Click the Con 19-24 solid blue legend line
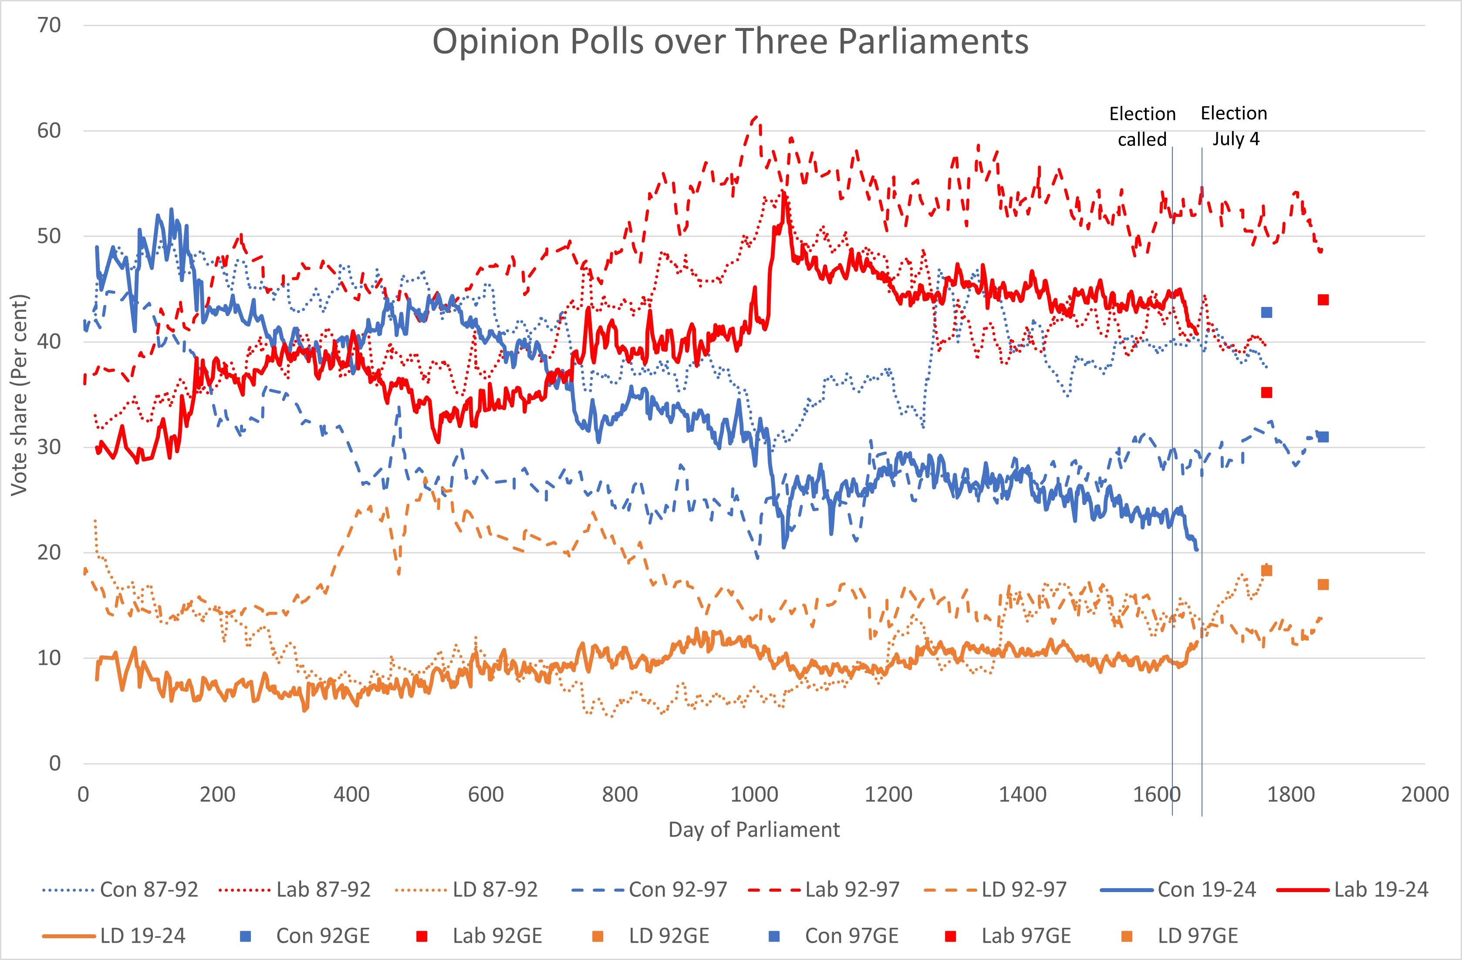 (x=1126, y=889)
